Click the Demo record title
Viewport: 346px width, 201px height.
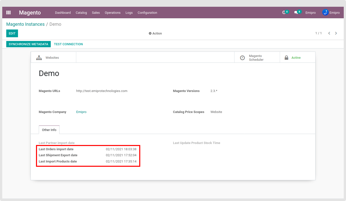(49, 73)
